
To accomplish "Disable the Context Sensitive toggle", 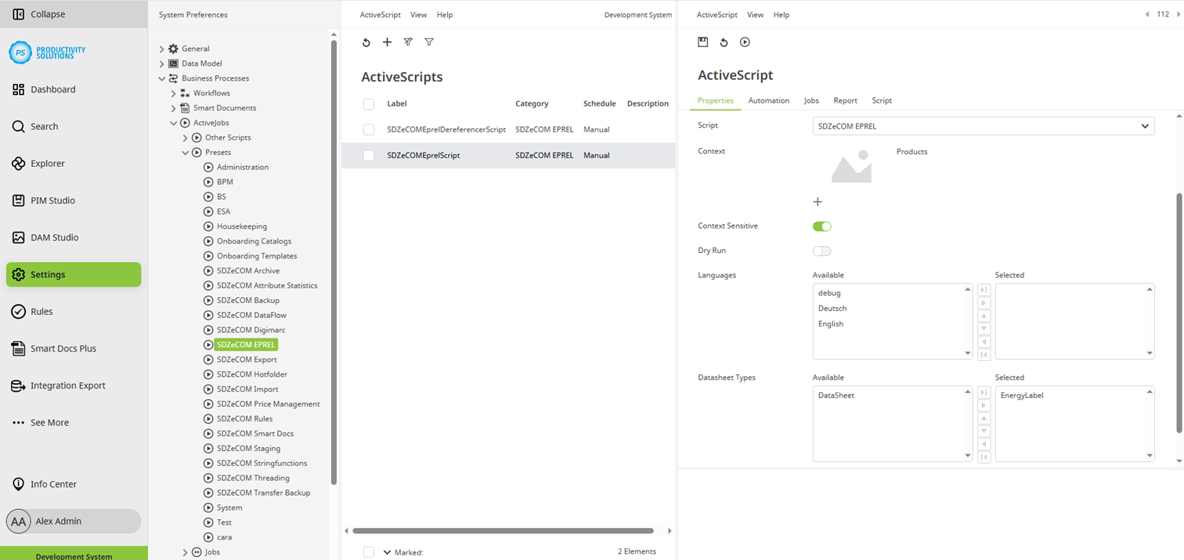I will [x=821, y=226].
